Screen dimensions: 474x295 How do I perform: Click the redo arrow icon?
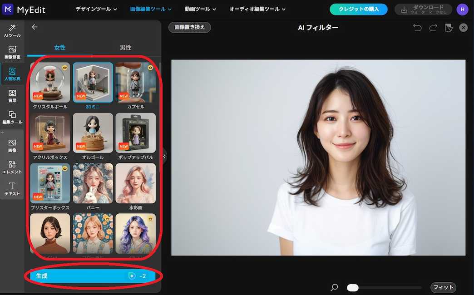pos(432,27)
